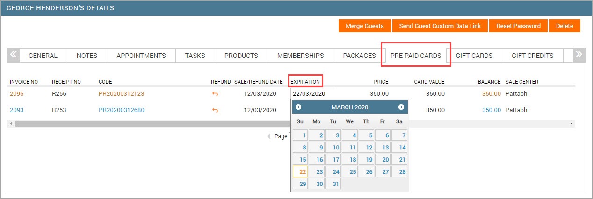Click the Balance column header

(489, 82)
